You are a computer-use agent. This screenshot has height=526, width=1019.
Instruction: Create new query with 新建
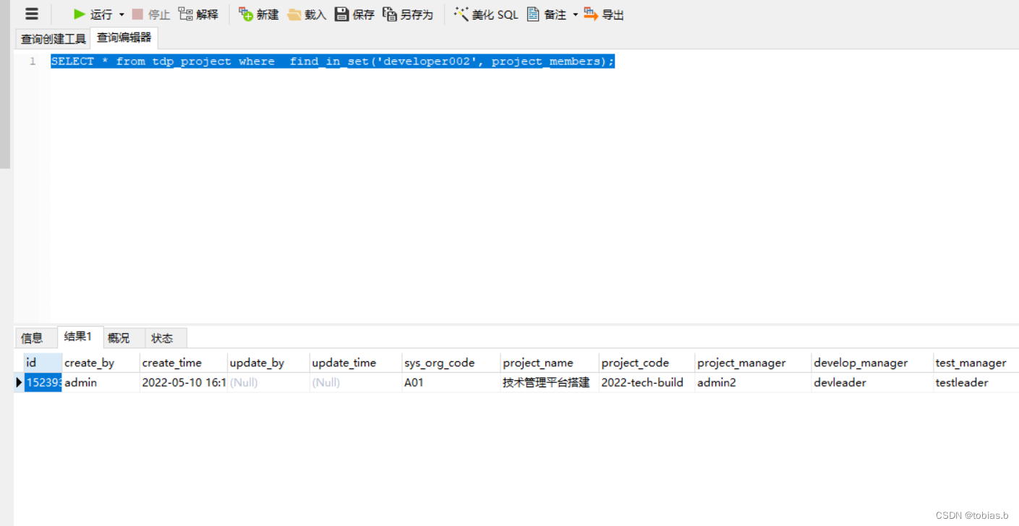click(258, 14)
